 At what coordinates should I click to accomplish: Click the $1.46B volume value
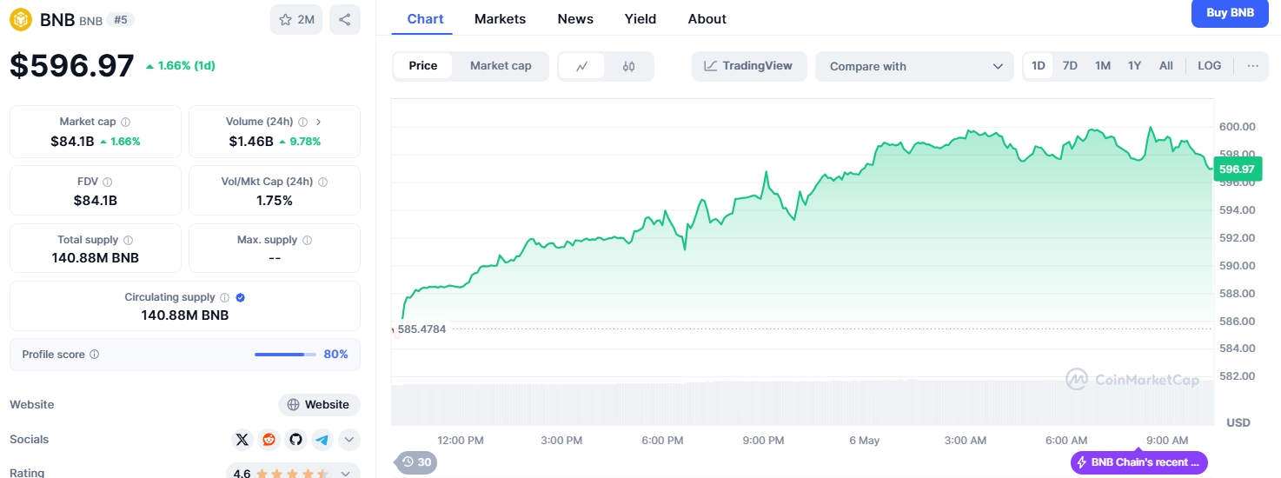[251, 141]
